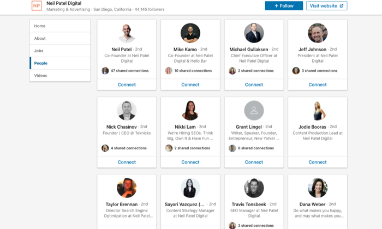
Task: Click Neil Patel's profile photo
Action: [x=127, y=33]
